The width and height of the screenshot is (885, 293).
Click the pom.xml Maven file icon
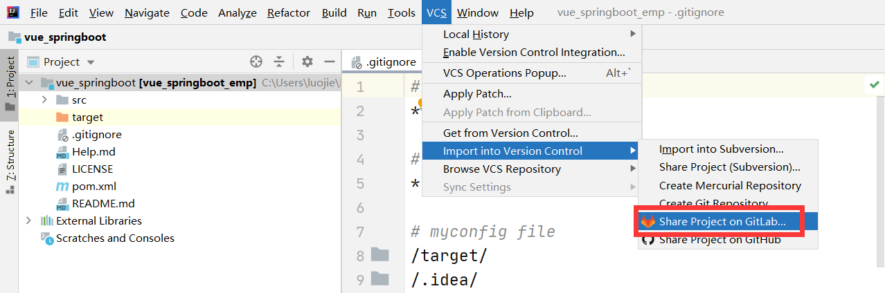pyautogui.click(x=62, y=187)
